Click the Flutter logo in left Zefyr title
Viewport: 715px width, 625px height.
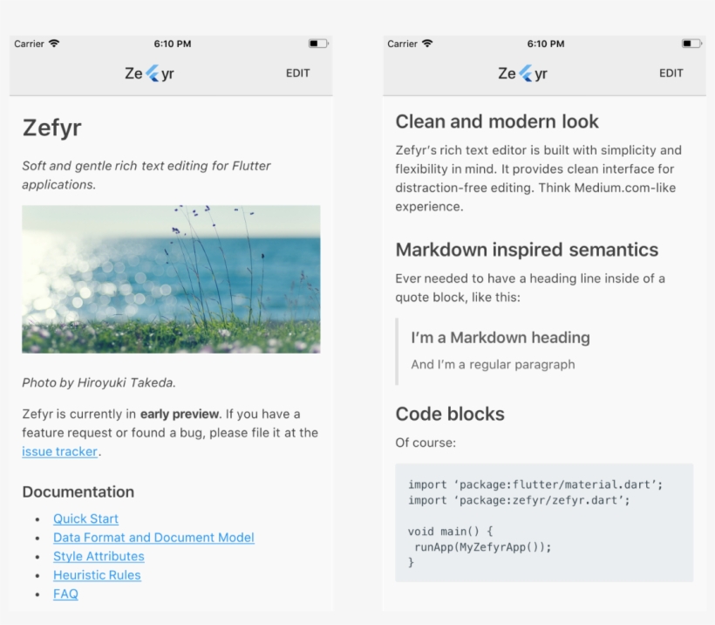pyautogui.click(x=153, y=73)
